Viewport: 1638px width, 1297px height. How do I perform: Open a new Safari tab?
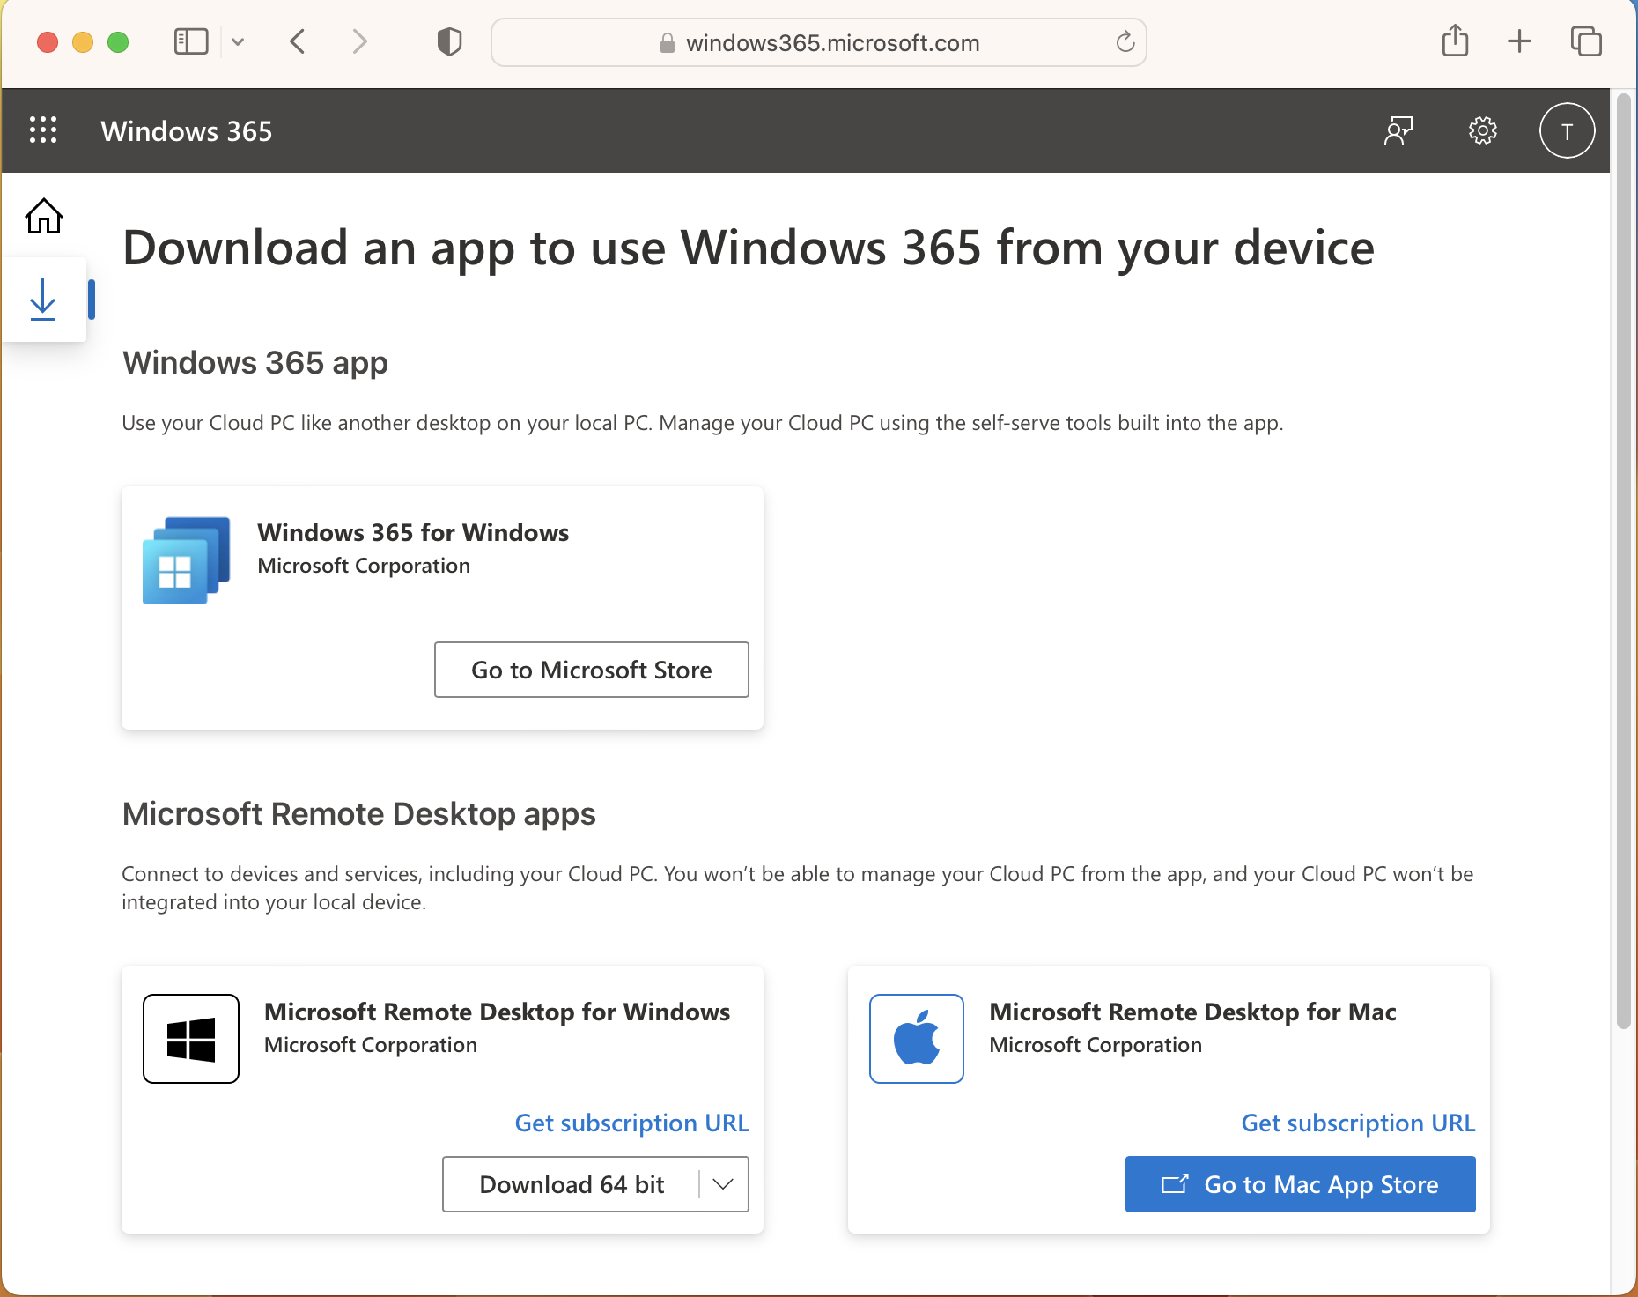tap(1519, 41)
